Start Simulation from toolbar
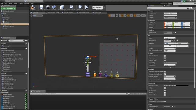The width and height of the screenshot is (196, 110). 80,8
